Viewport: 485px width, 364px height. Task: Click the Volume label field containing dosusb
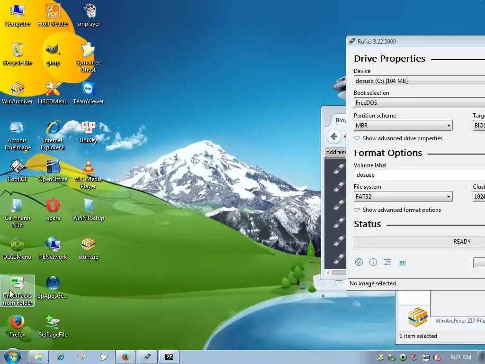pos(420,175)
